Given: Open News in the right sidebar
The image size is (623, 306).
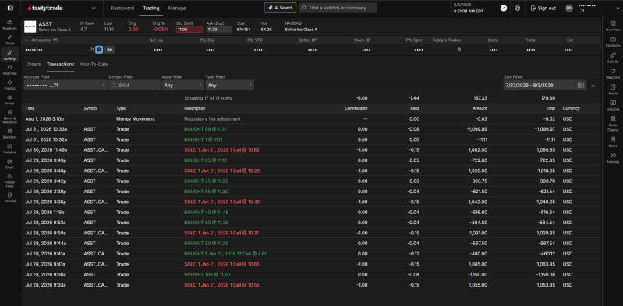Looking at the screenshot, I should [x=613, y=142].
